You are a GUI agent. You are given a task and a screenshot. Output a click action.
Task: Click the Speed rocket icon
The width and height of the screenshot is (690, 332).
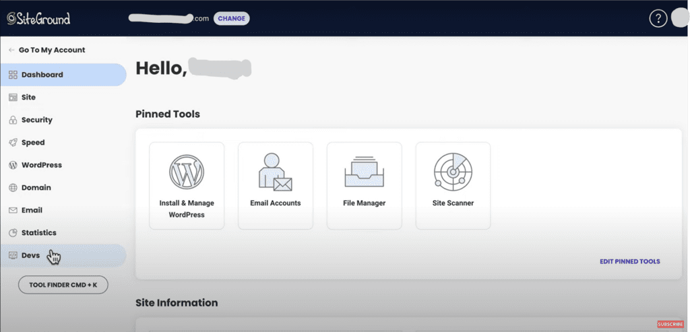[13, 143]
